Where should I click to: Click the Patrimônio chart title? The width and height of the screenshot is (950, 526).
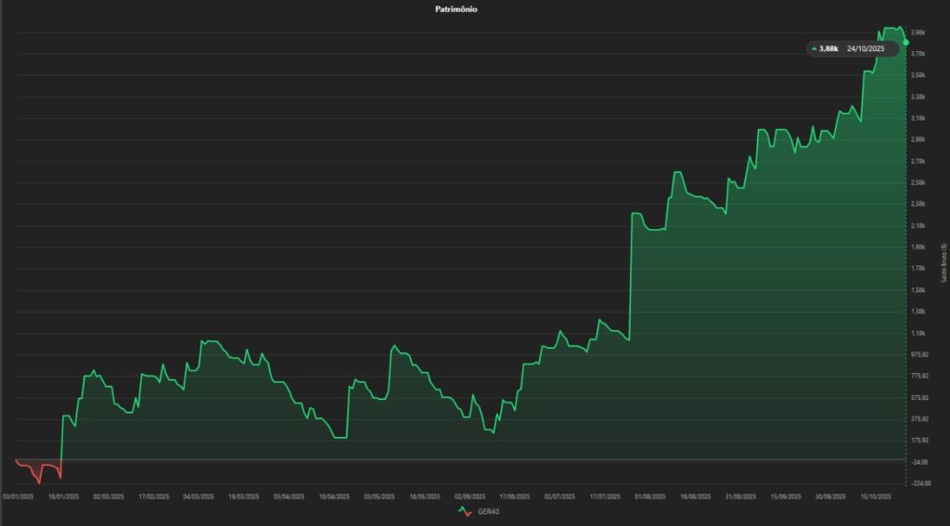456,8
